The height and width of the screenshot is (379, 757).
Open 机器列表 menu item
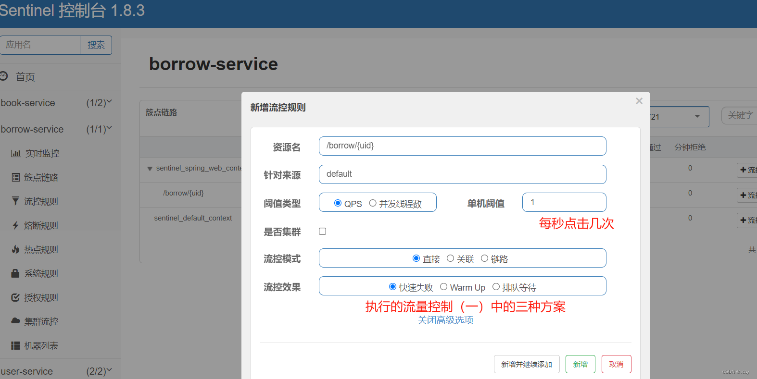(x=41, y=346)
